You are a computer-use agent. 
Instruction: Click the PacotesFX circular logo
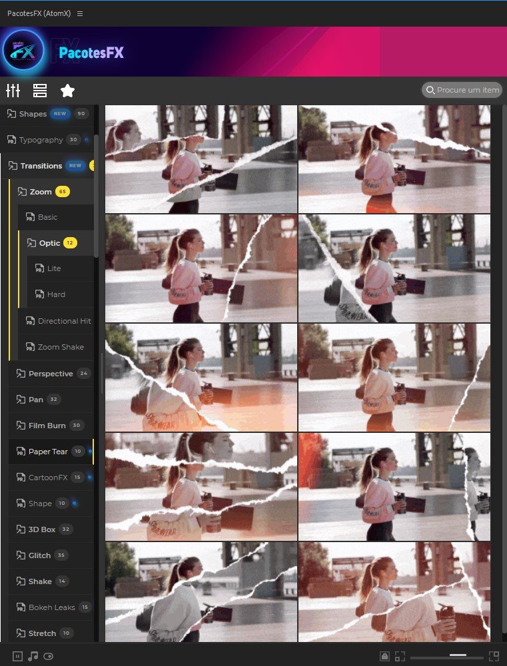[23, 51]
